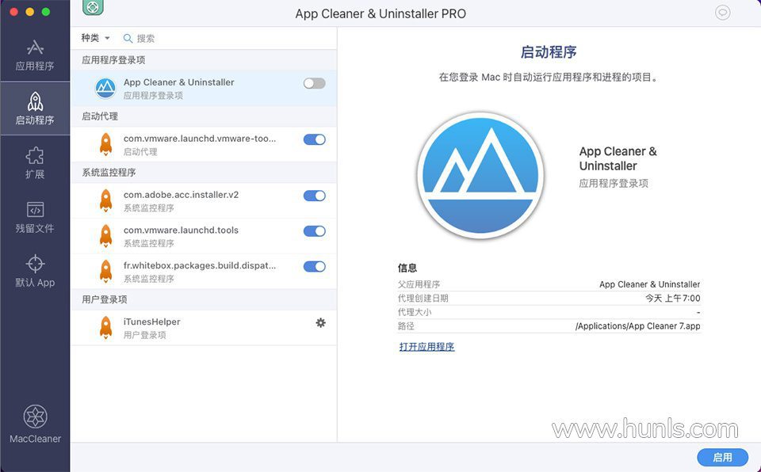Open the 默认 App sidebar tab
Screen dimensions: 761x472
[x=35, y=272]
